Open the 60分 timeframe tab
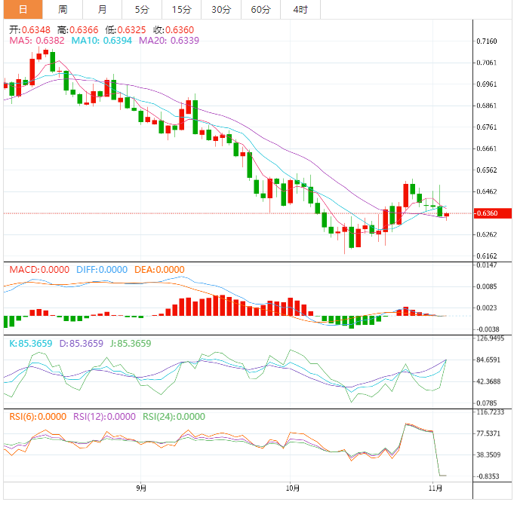The height and width of the screenshot is (505, 517). tap(261, 9)
